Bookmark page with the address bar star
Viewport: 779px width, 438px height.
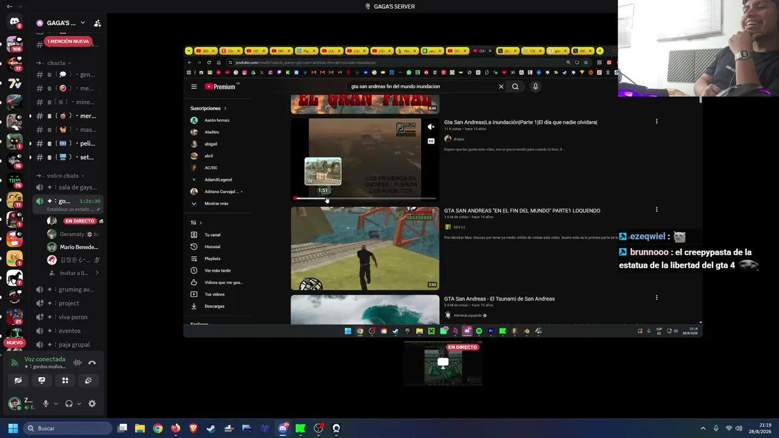pyautogui.click(x=585, y=62)
